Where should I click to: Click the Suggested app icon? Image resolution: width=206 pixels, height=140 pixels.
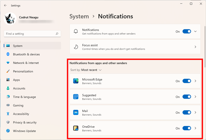pos(76,97)
